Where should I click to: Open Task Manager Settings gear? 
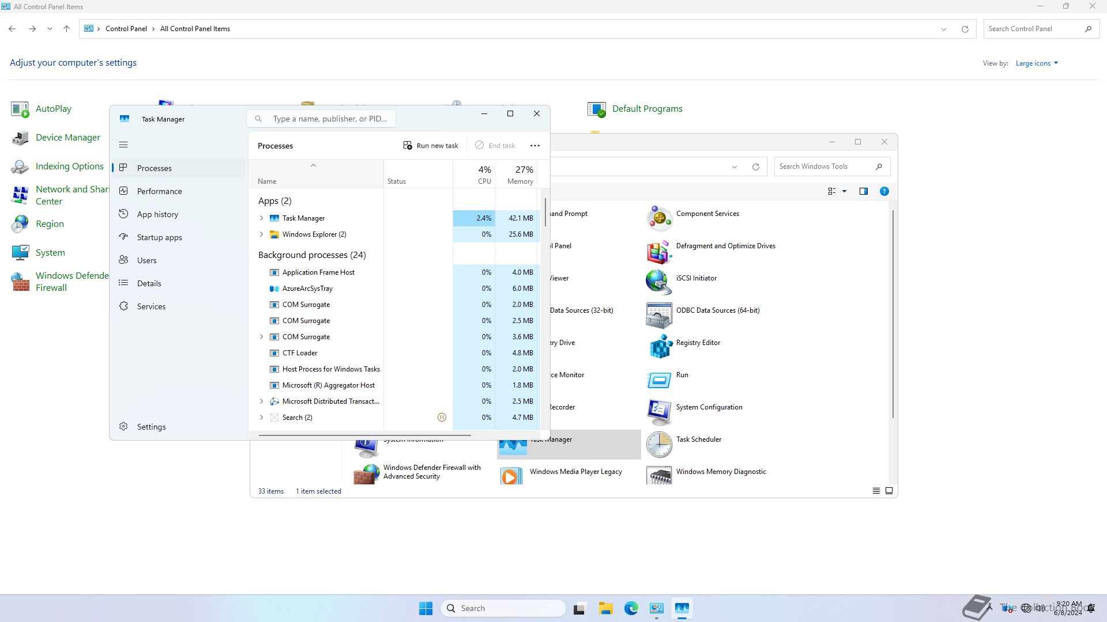[124, 427]
